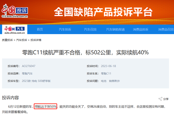
Task: Click the text 续航达不到50%
Action: tap(46, 107)
